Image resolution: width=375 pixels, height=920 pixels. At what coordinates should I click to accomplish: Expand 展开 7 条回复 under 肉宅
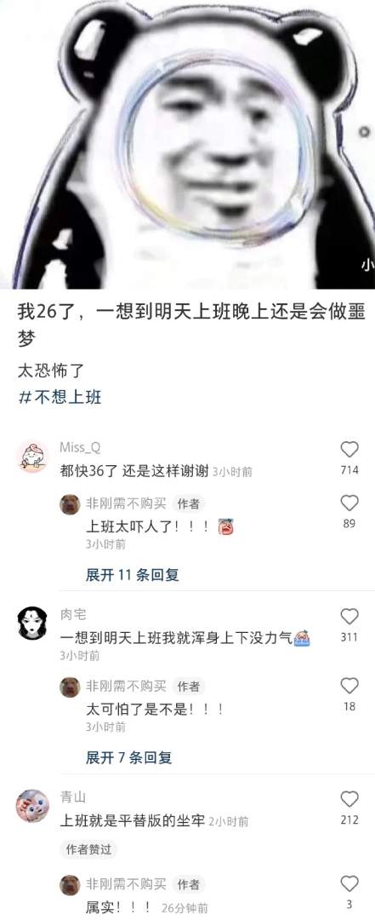(x=129, y=757)
